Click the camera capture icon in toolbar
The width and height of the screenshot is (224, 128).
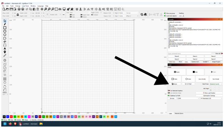60,9
